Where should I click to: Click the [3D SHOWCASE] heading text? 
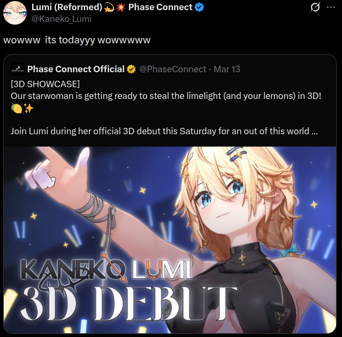tap(45, 84)
